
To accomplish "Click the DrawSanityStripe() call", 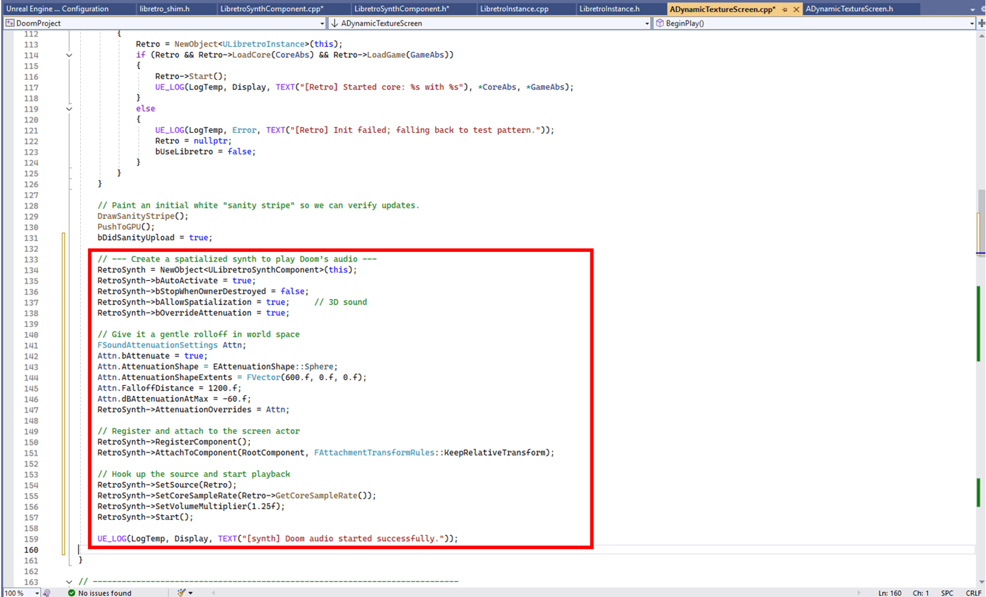I will click(x=143, y=216).
